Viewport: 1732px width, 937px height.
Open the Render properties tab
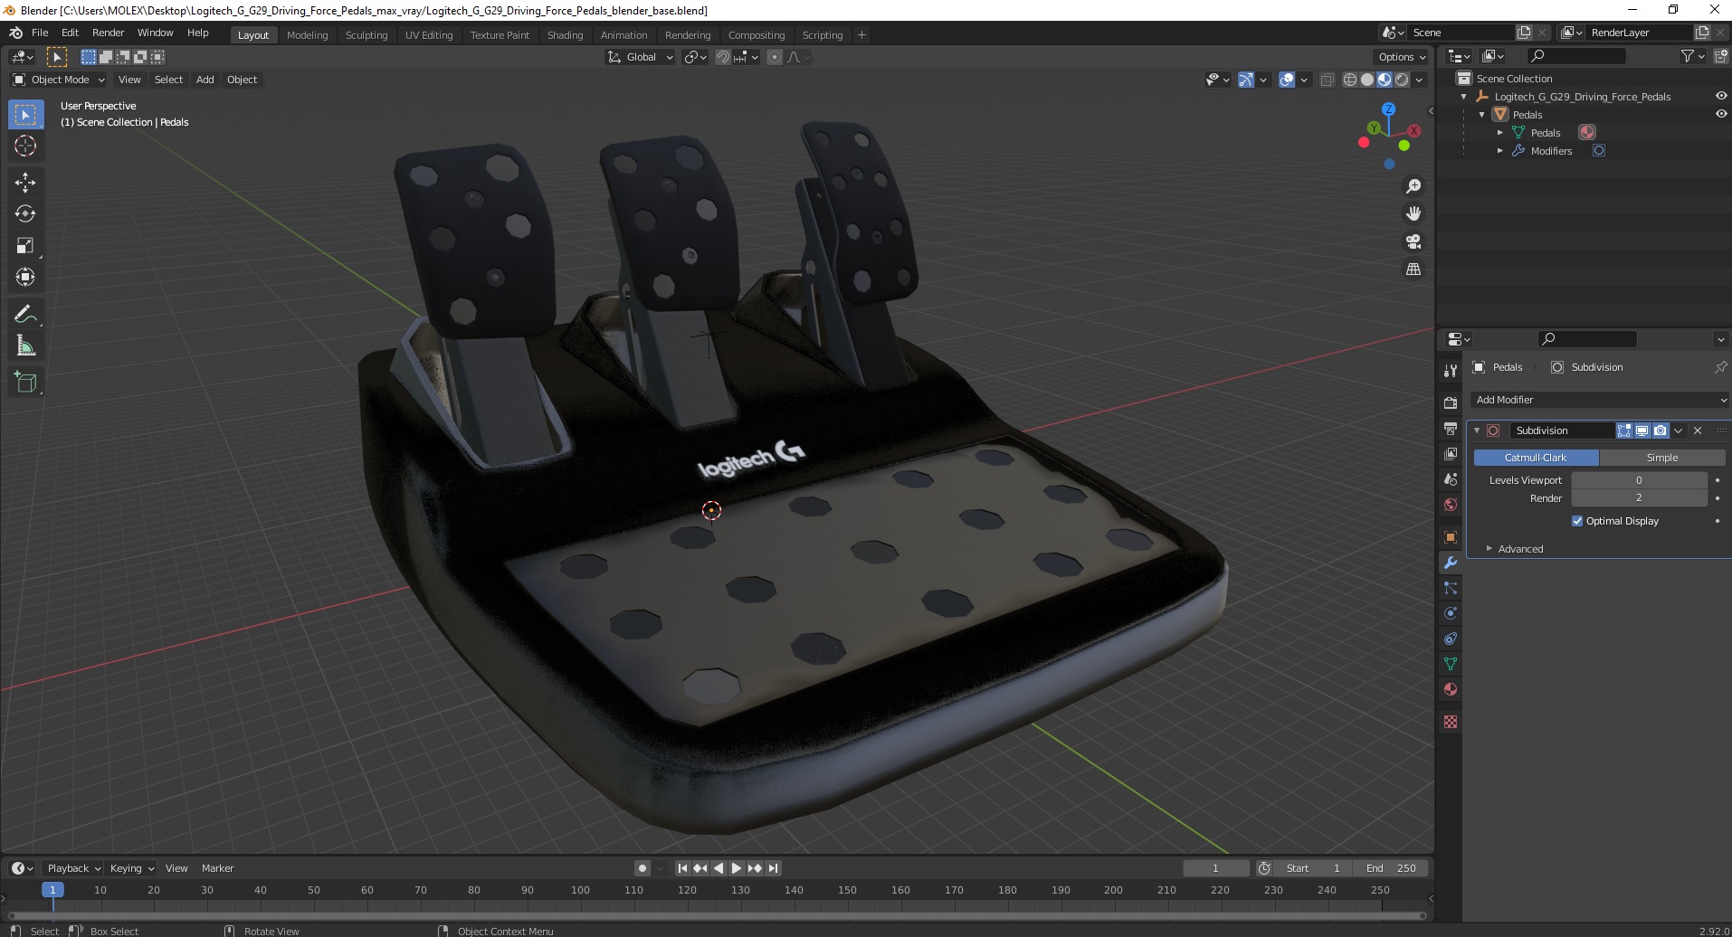point(1451,402)
